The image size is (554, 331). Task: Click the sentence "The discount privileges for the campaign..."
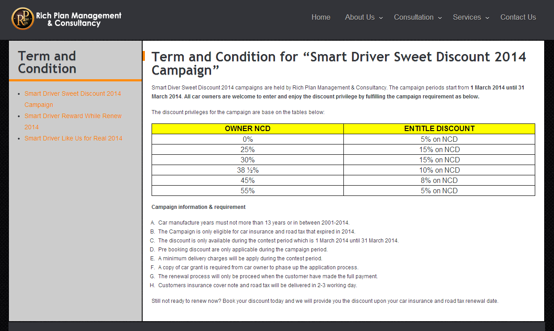(x=238, y=112)
